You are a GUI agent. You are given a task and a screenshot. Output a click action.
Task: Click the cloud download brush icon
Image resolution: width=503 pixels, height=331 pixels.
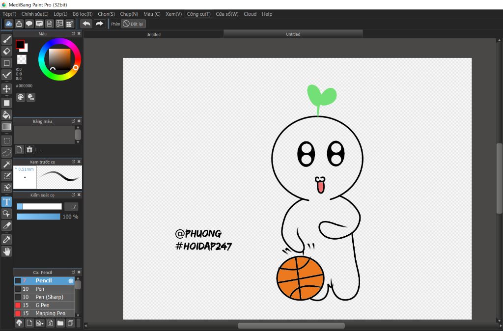click(x=19, y=323)
